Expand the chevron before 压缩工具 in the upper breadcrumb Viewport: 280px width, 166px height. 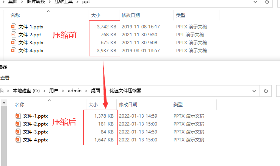click(x=50, y=2)
